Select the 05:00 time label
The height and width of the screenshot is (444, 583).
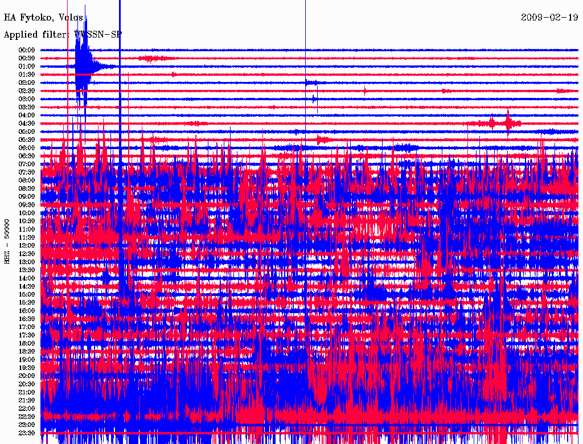(27, 131)
